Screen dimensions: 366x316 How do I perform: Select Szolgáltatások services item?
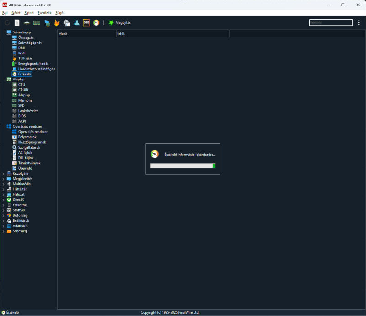coord(29,147)
